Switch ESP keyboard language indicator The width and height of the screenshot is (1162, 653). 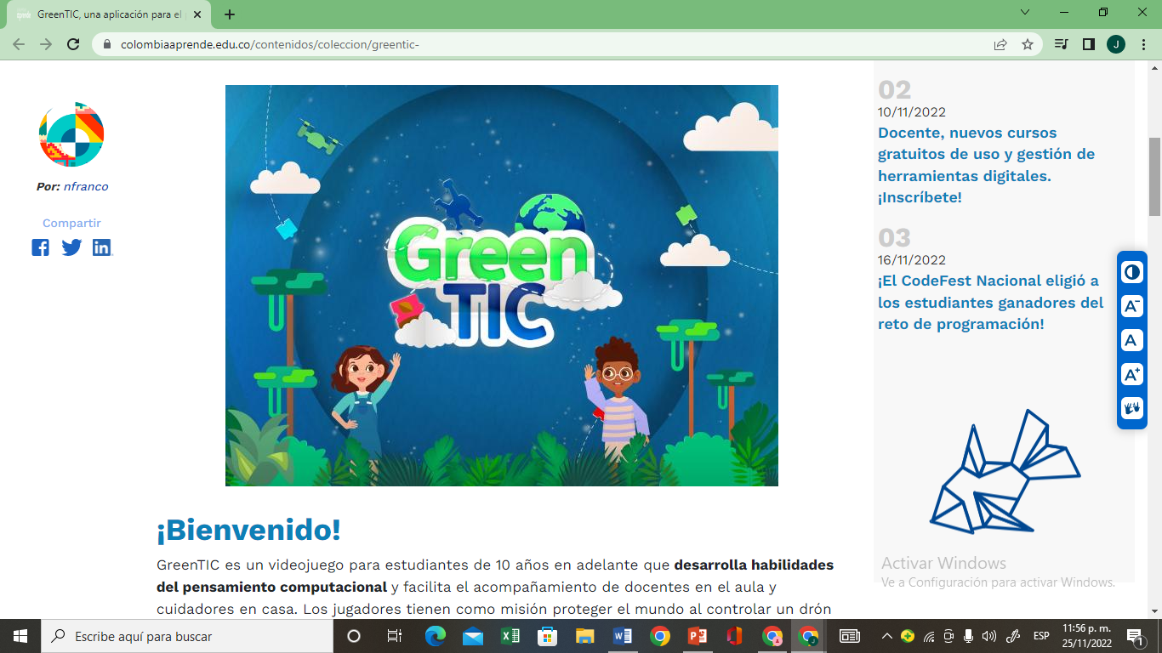(x=1041, y=636)
